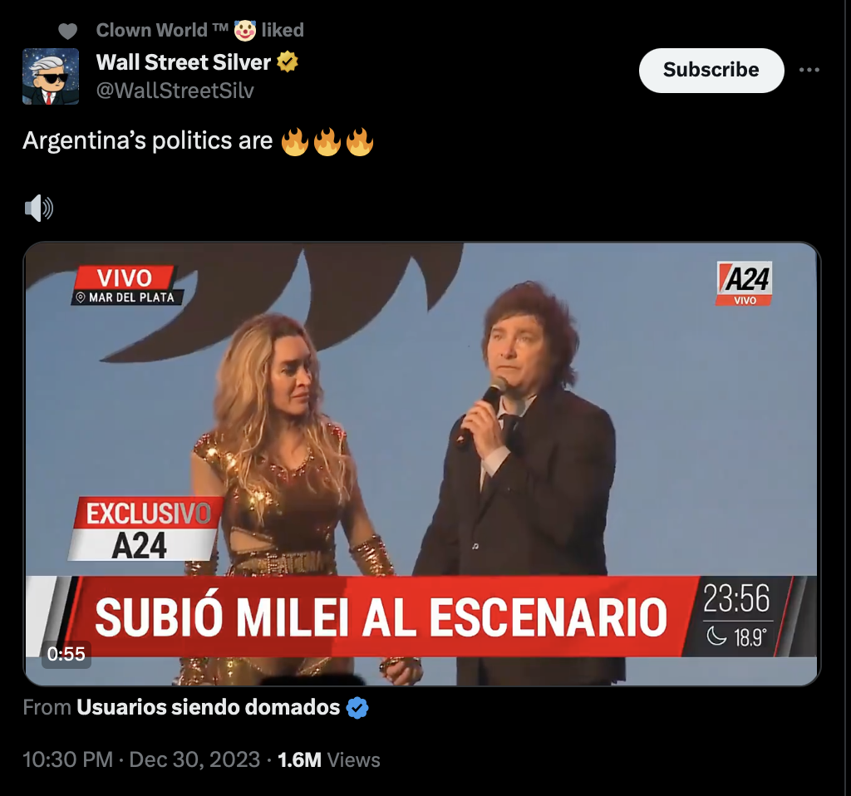Click the tweet text about Argentina's politics
The height and width of the screenshot is (796, 851).
(x=198, y=141)
